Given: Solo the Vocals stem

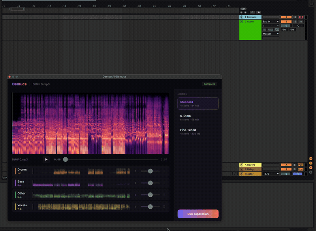Looking at the screenshot, I should click(x=135, y=207).
